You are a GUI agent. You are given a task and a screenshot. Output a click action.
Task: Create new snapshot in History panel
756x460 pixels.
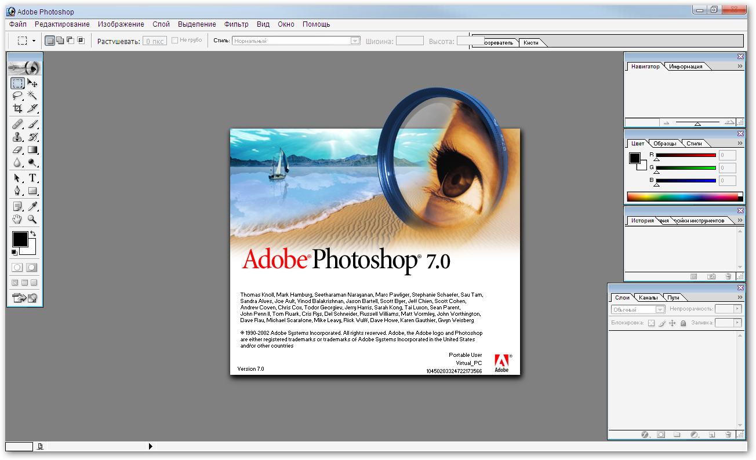coord(711,277)
